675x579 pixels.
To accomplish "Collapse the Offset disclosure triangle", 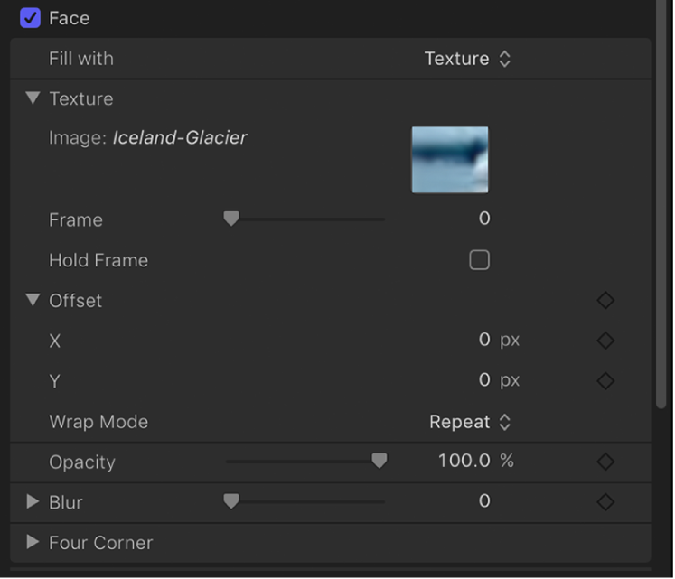I will tap(33, 300).
